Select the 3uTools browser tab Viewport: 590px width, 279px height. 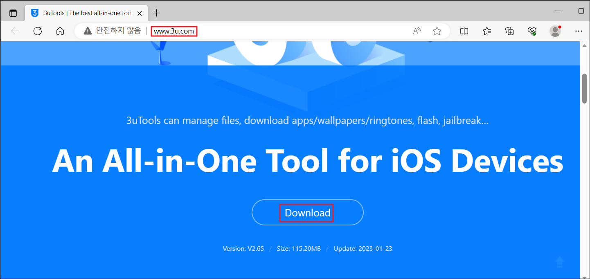coord(87,13)
